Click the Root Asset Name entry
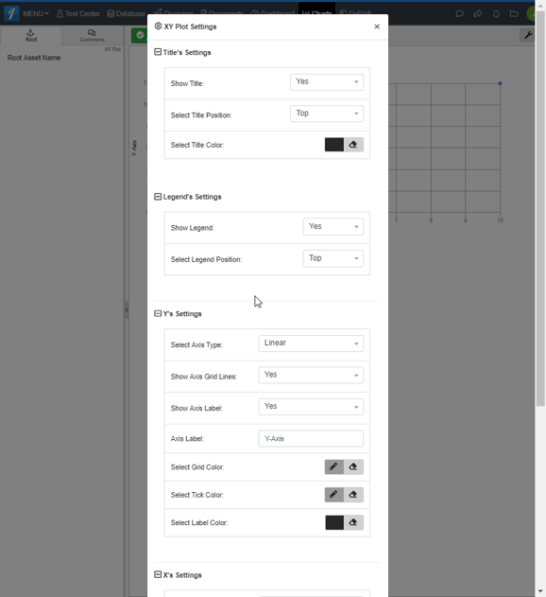The height and width of the screenshot is (597, 546). 34,58
